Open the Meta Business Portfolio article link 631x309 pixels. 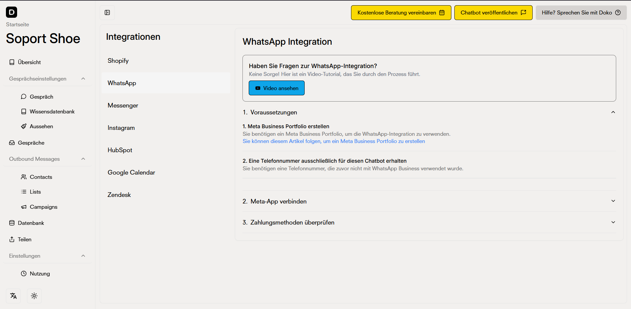(x=333, y=141)
